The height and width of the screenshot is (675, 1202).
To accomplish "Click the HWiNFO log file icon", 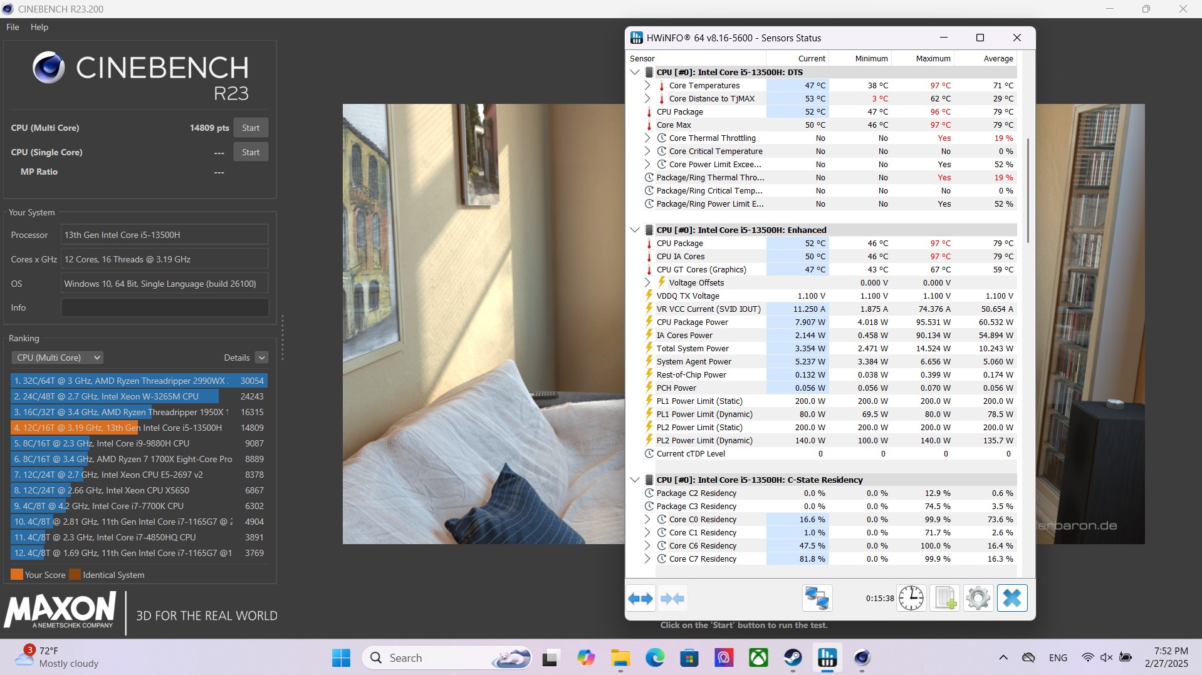I will 945,599.
